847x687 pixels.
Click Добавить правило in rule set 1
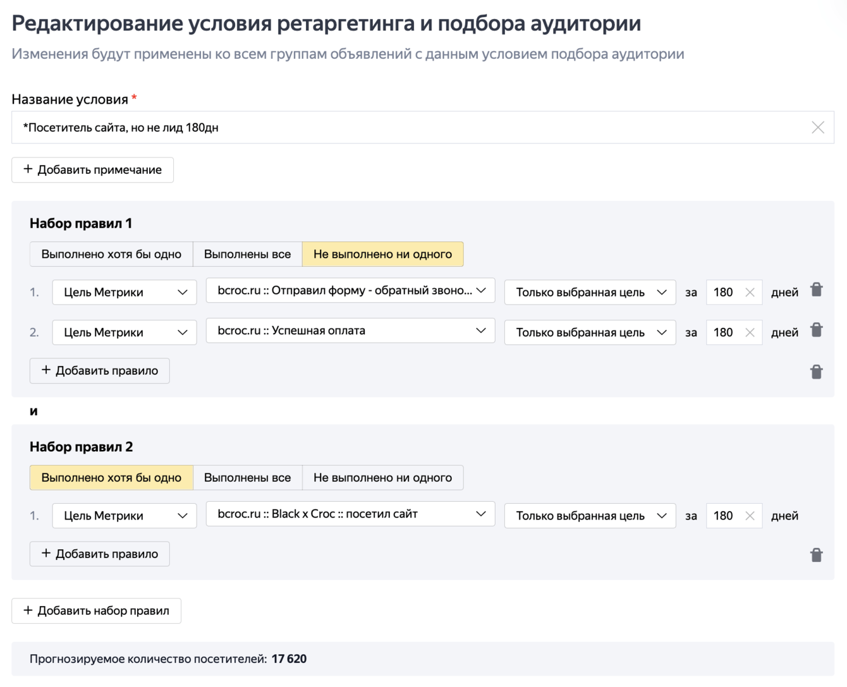coord(99,370)
